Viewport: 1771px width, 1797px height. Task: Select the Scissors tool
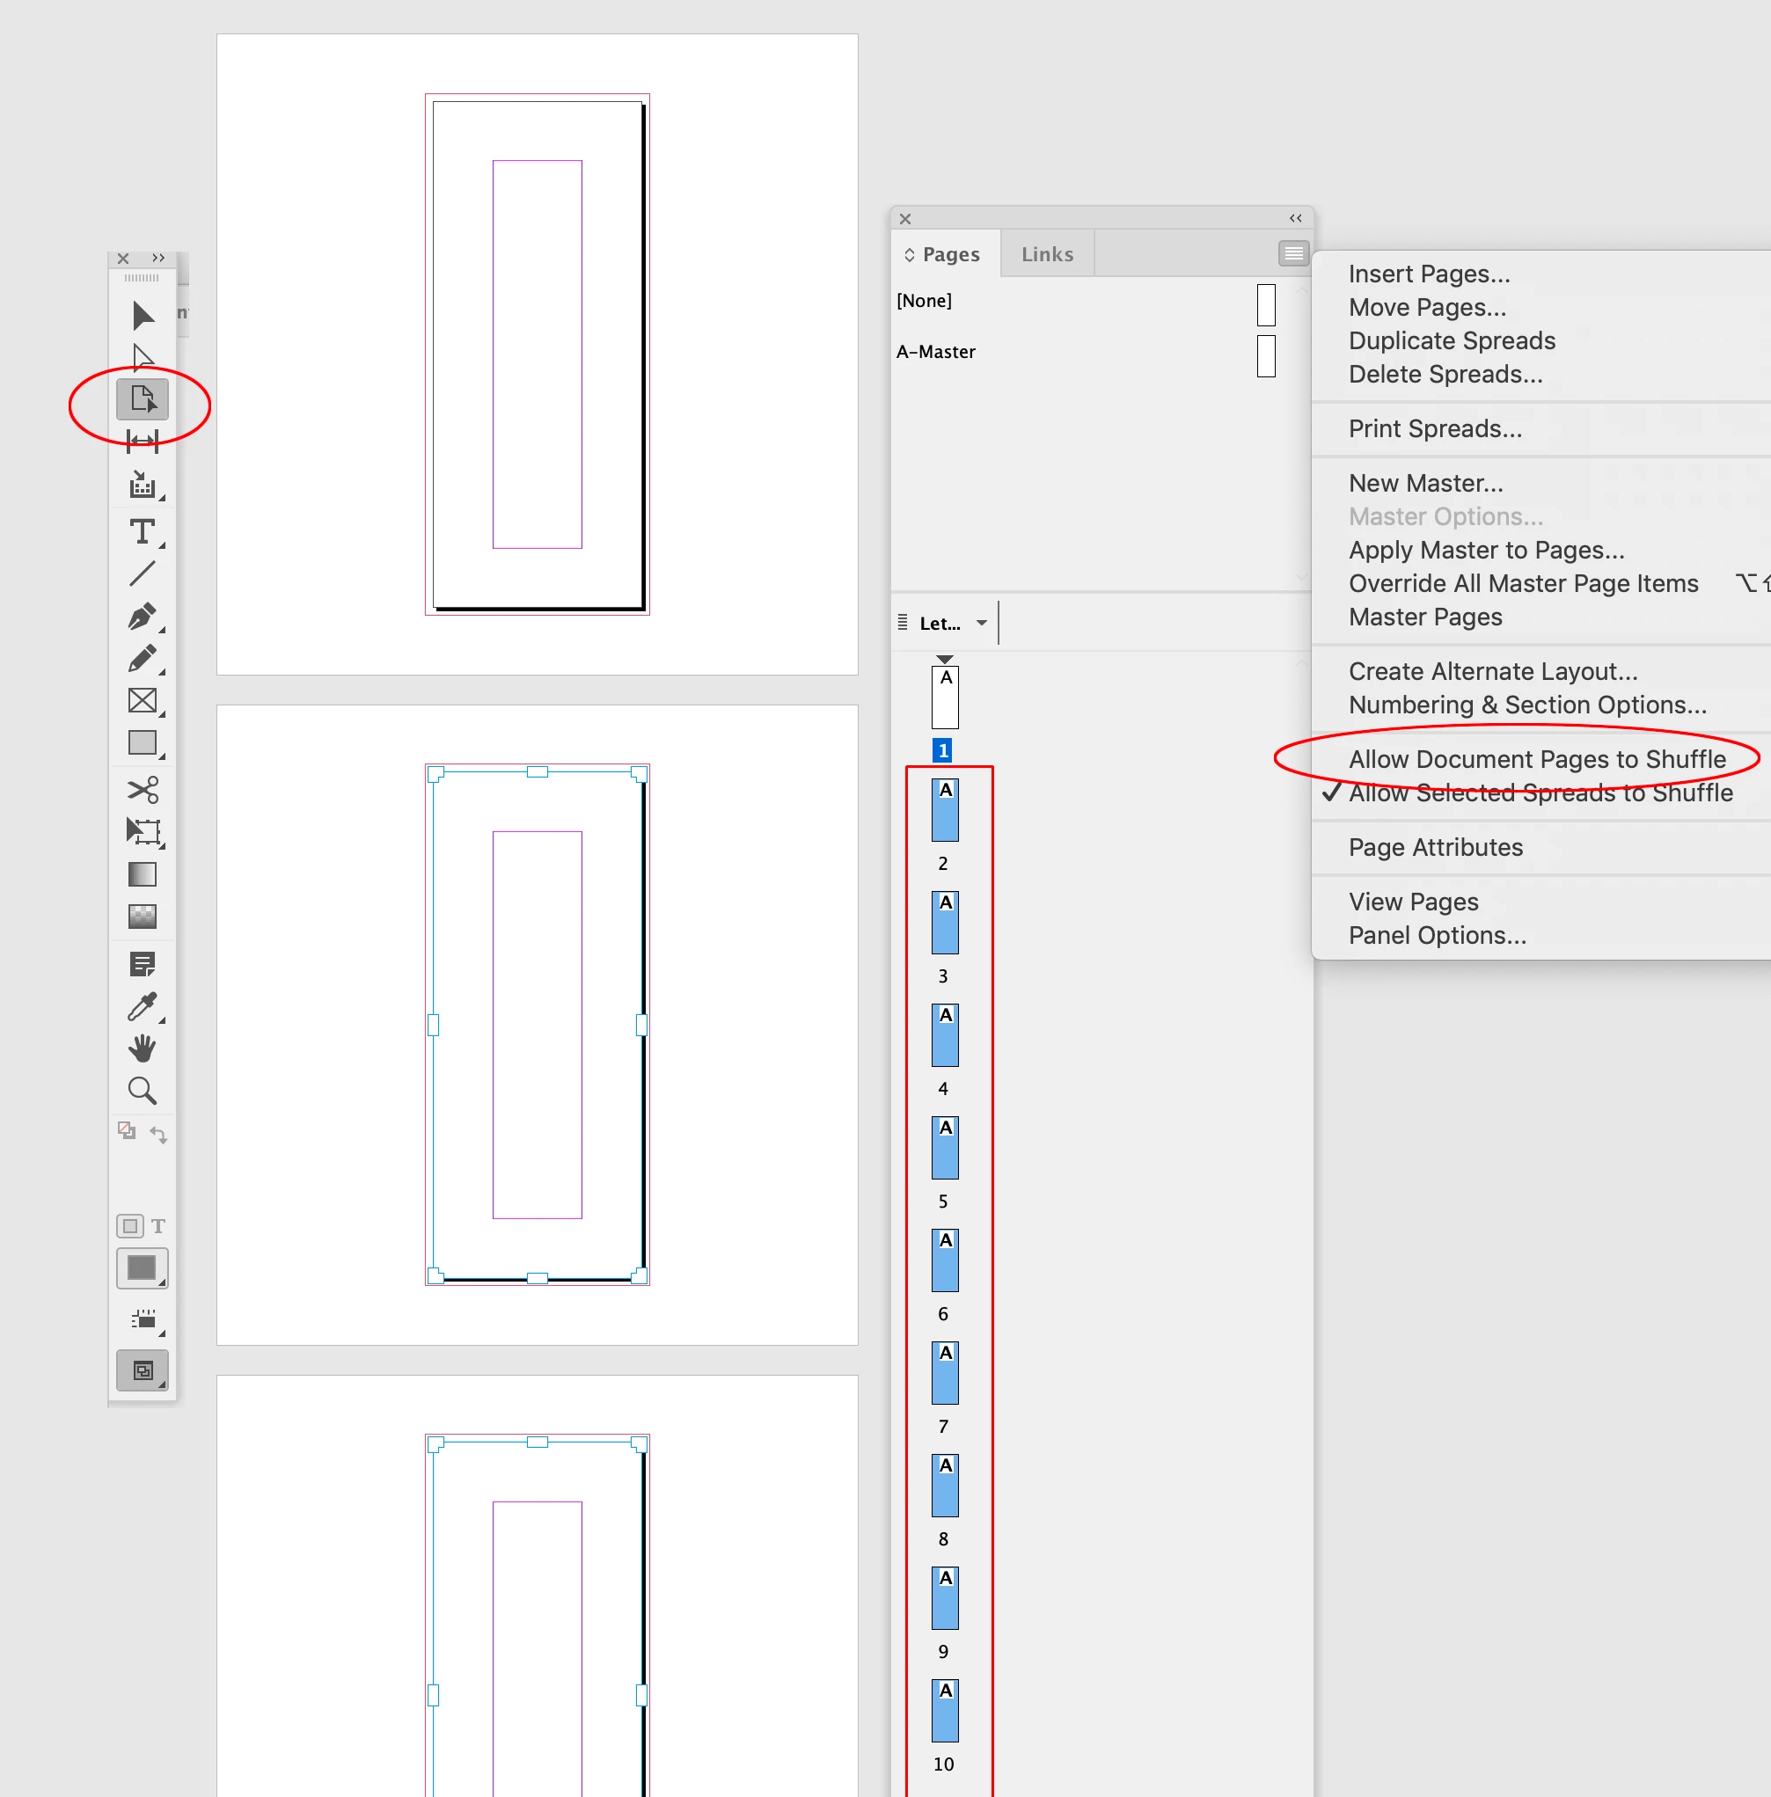pyautogui.click(x=142, y=790)
